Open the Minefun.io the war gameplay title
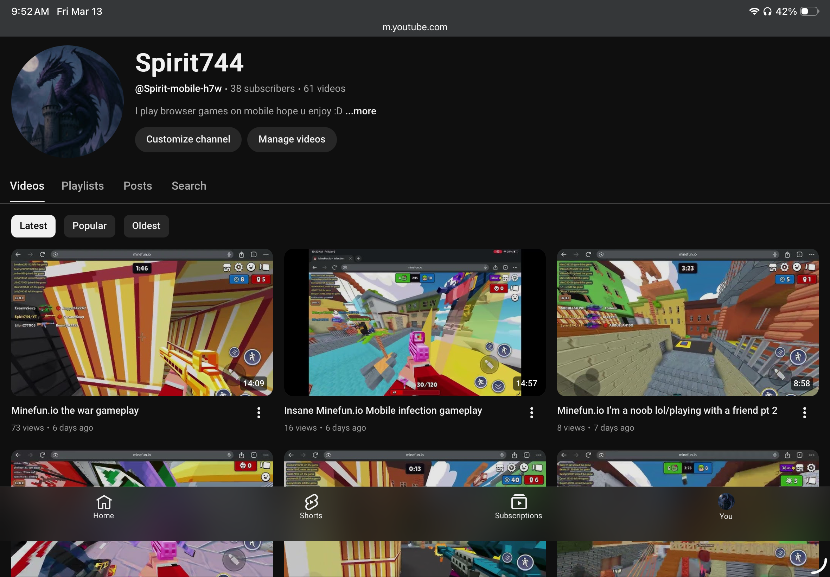The width and height of the screenshot is (830, 577). 75,410
